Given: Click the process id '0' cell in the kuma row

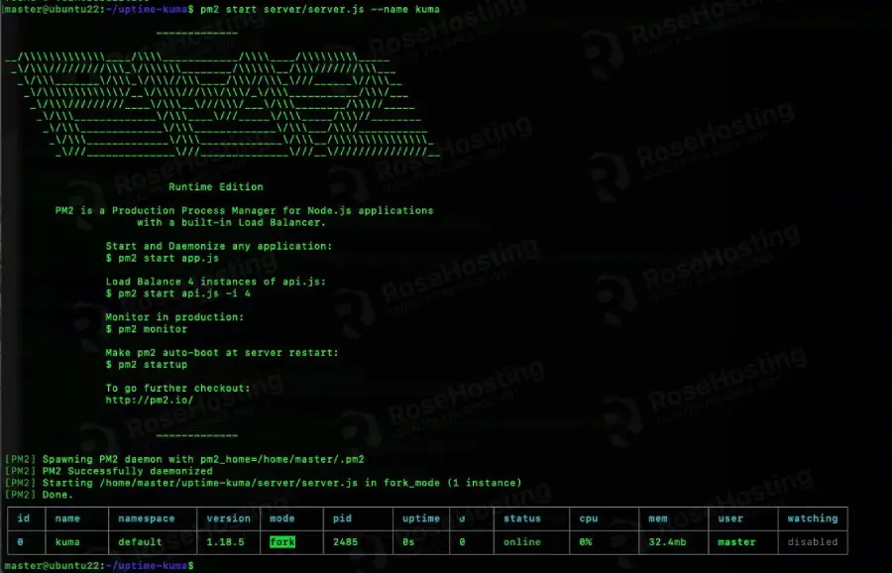Looking at the screenshot, I should pyautogui.click(x=21, y=542).
